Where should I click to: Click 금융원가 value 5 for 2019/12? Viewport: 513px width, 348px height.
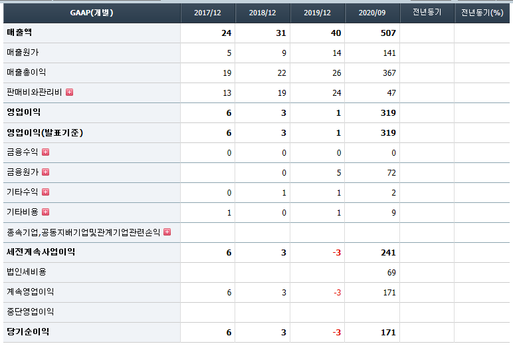(339, 173)
